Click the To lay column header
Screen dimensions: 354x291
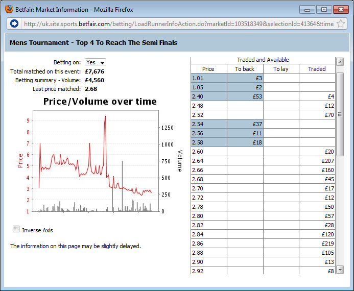point(281,69)
